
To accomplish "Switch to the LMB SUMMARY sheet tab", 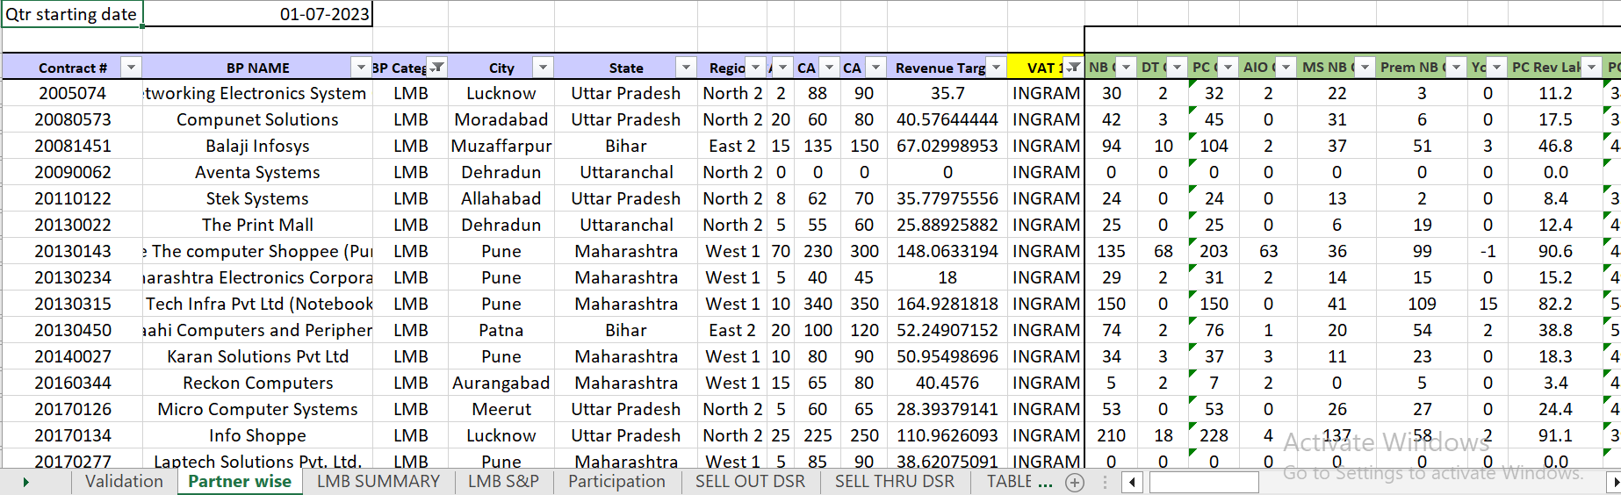I will point(378,482).
